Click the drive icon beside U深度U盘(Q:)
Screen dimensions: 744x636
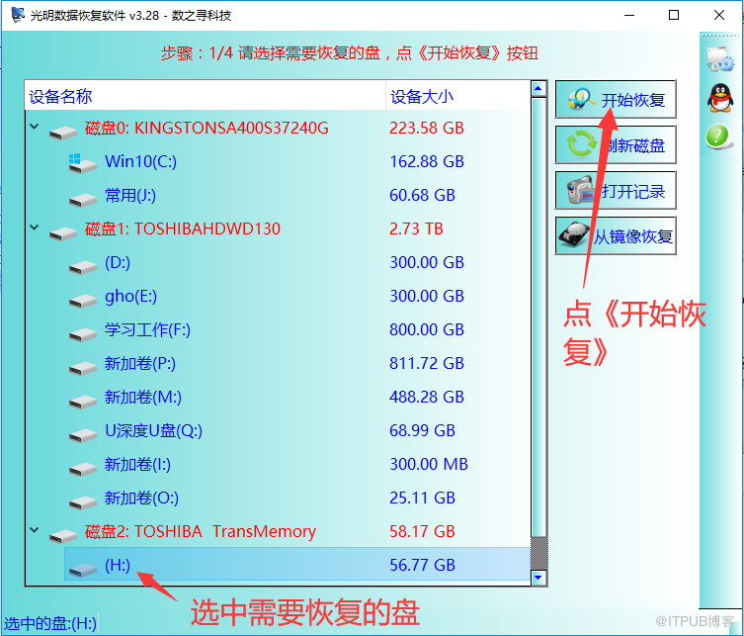(83, 435)
